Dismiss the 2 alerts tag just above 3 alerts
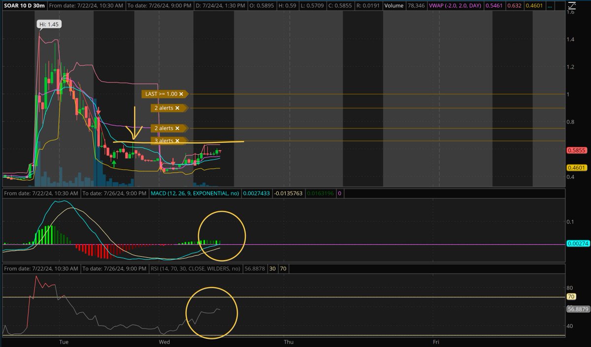This screenshot has height=347, width=591. click(177, 128)
